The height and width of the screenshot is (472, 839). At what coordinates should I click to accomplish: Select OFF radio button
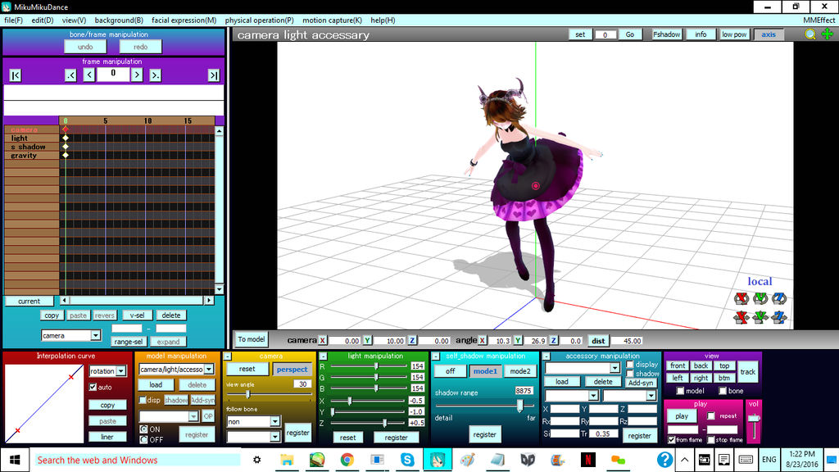coord(143,439)
